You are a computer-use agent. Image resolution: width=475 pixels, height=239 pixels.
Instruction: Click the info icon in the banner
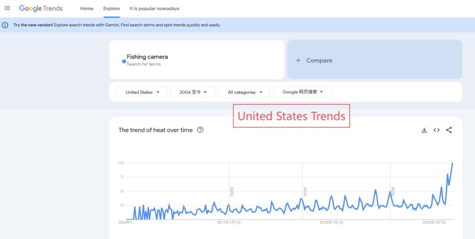5,25
